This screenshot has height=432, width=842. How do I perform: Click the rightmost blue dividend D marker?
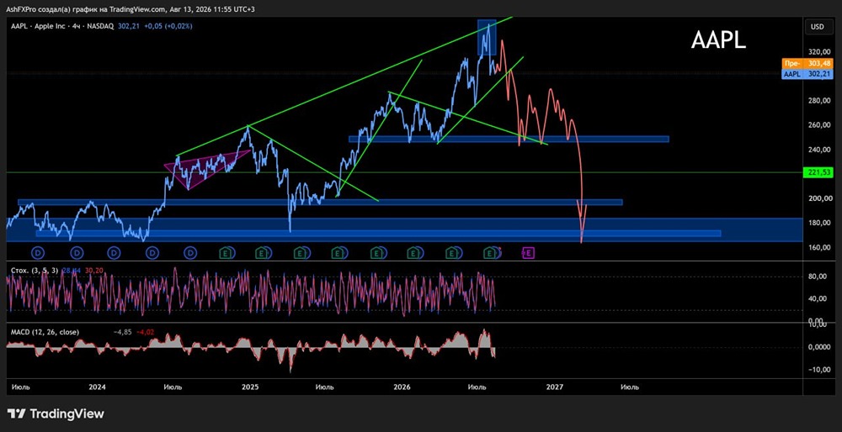tap(190, 251)
